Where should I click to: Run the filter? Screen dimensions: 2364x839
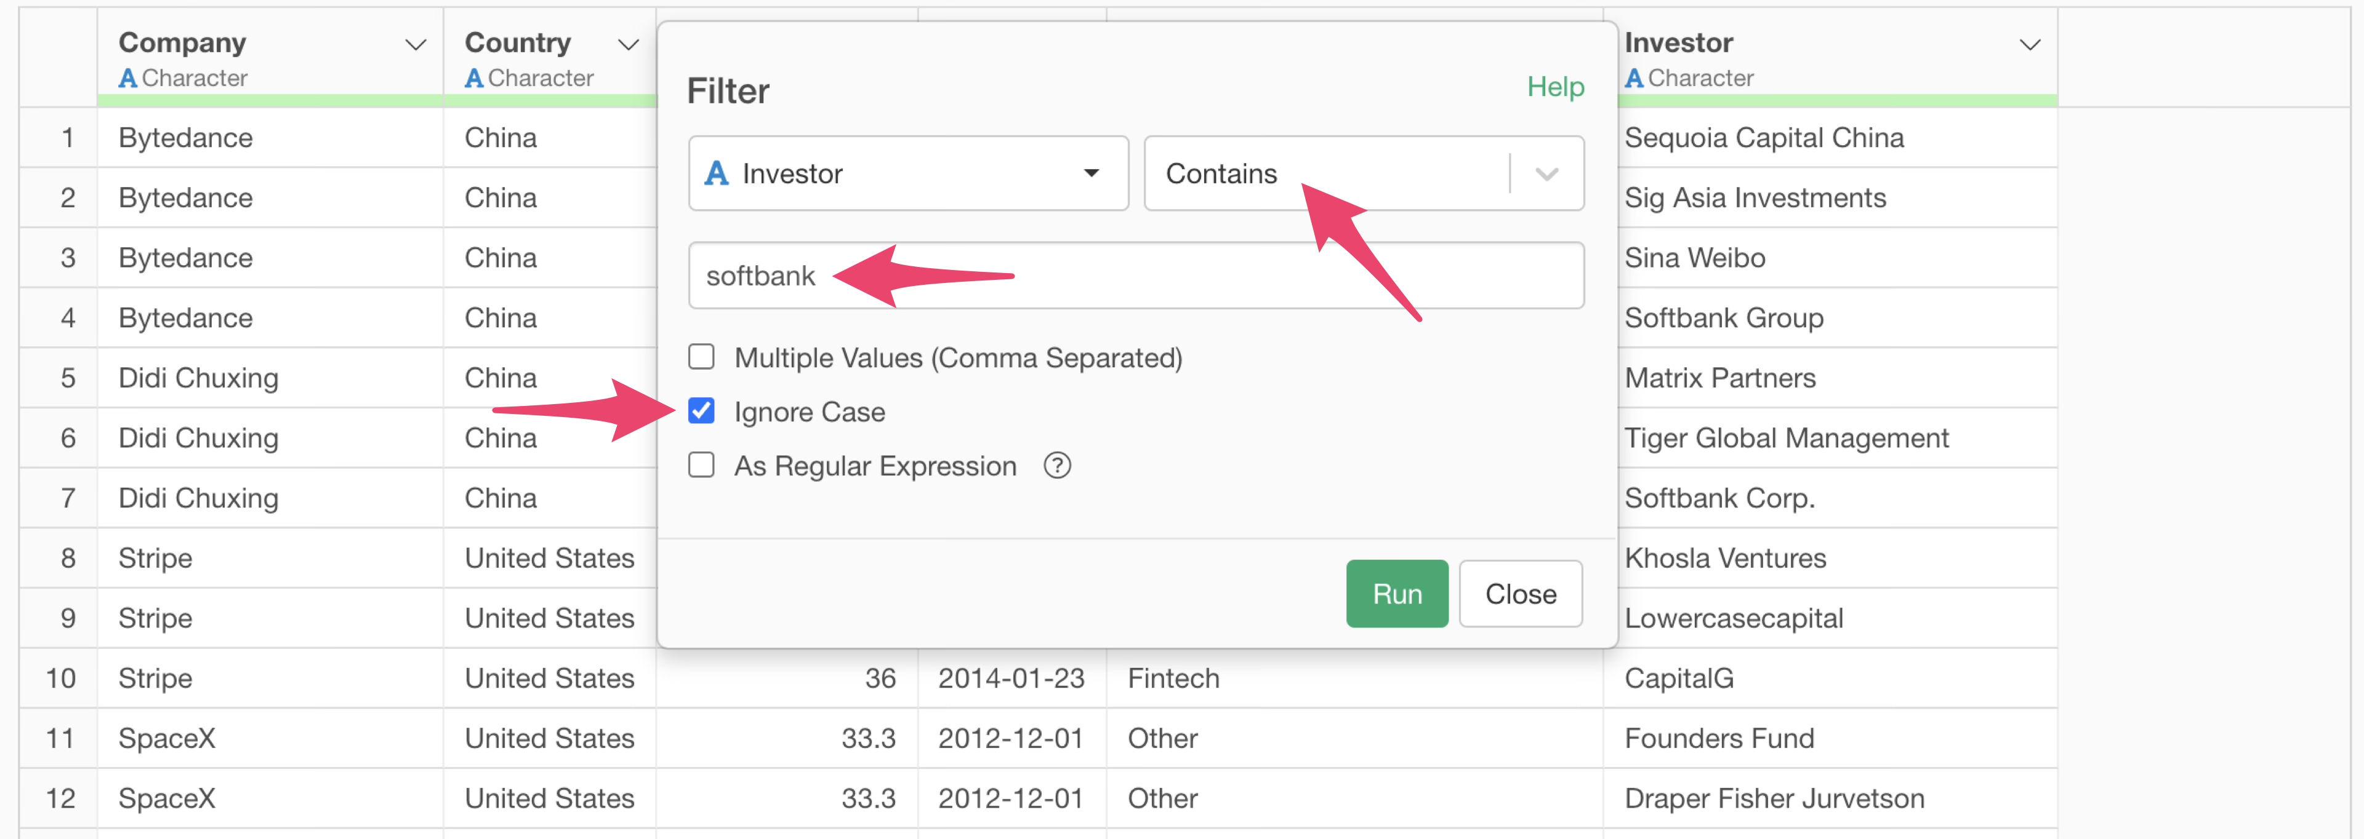pos(1396,594)
